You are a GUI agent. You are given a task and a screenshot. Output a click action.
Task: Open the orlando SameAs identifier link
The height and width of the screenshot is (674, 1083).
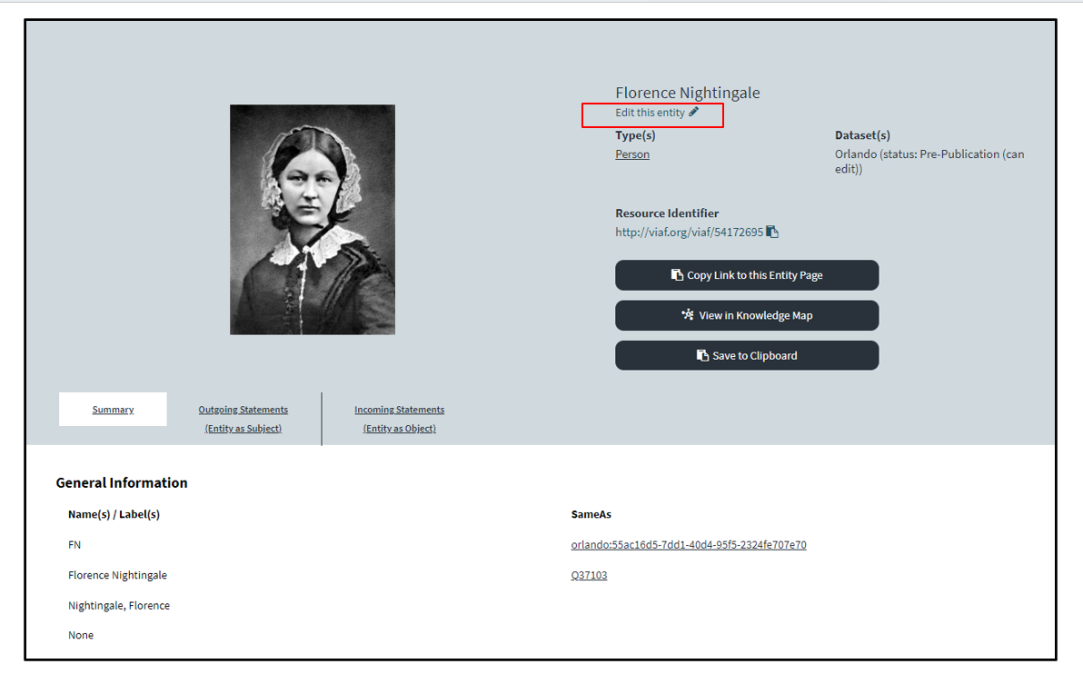pyautogui.click(x=688, y=545)
